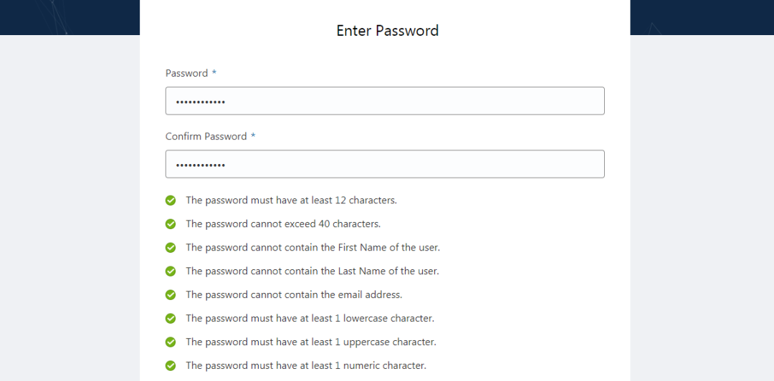Click the 'cannot contain the Last Name' text

point(312,271)
